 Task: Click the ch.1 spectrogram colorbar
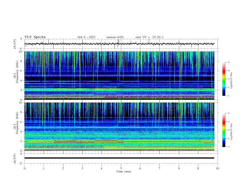click(x=224, y=79)
